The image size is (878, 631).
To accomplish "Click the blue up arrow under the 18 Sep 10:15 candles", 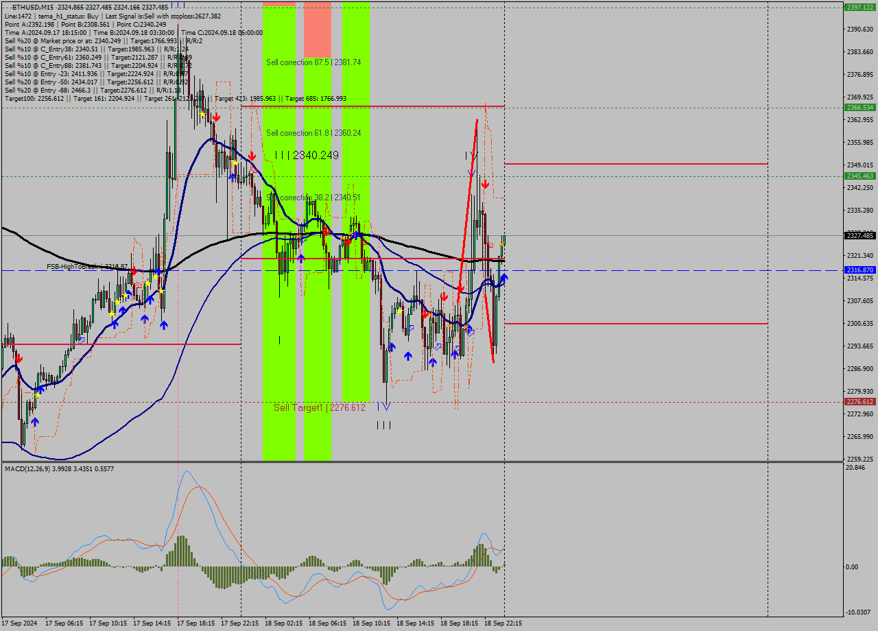I will tap(392, 346).
